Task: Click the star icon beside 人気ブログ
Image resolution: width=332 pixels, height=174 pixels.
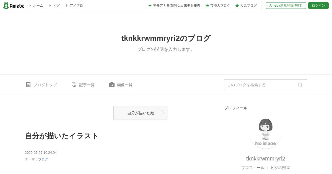Action: click(x=237, y=6)
